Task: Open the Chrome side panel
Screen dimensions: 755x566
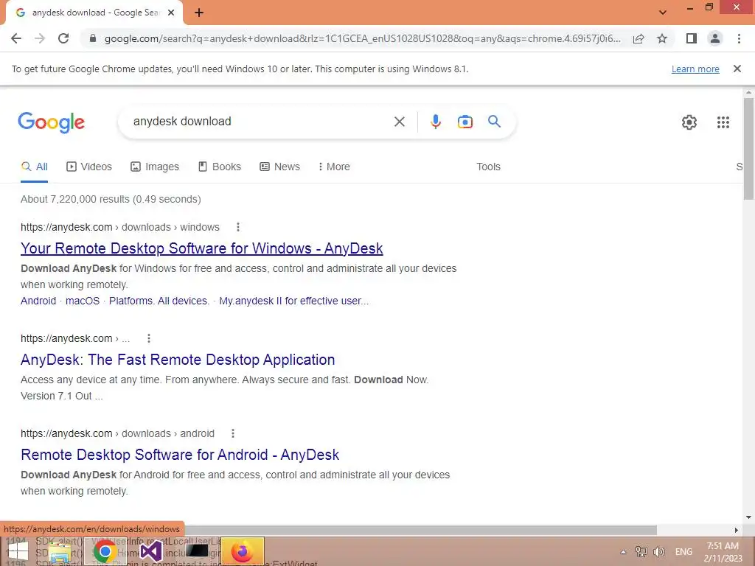Action: click(x=692, y=38)
